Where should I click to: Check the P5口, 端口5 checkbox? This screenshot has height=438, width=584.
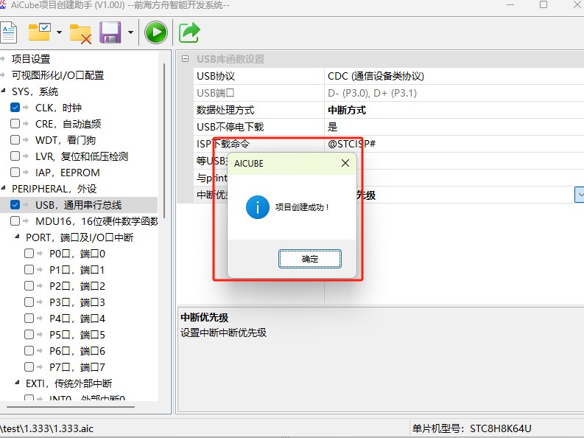tap(29, 334)
